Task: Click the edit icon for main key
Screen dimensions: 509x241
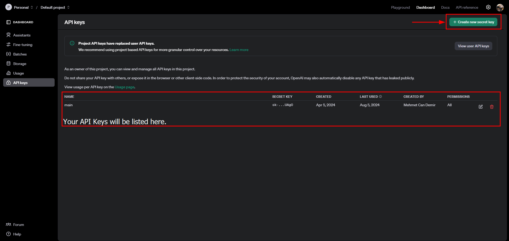Action: [481, 107]
